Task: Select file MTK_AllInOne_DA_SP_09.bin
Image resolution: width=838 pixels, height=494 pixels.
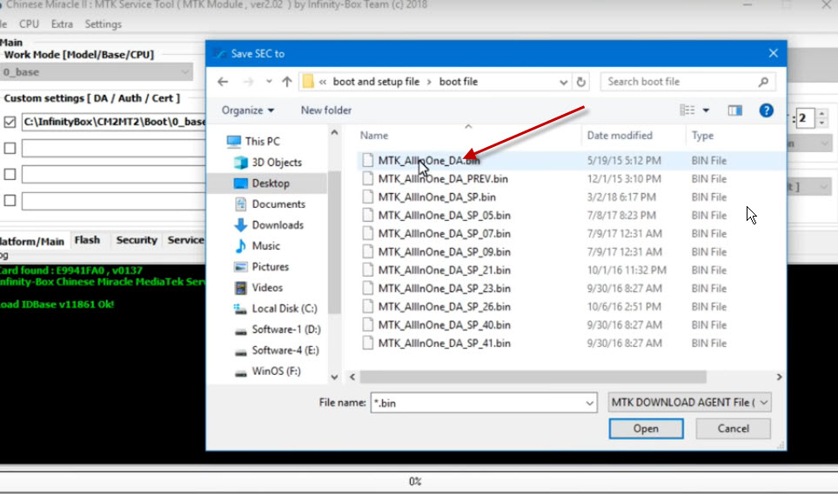Action: tap(444, 251)
